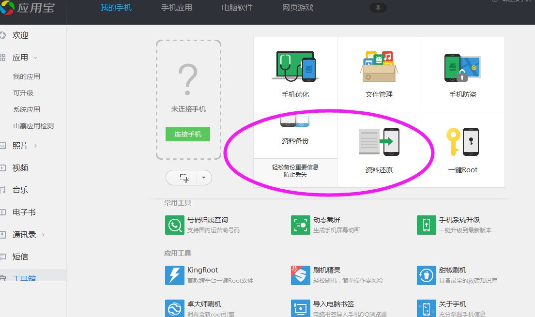Click '一键升级到最新版本' description text
Viewport: 535px width, 317px height.
click(x=465, y=230)
